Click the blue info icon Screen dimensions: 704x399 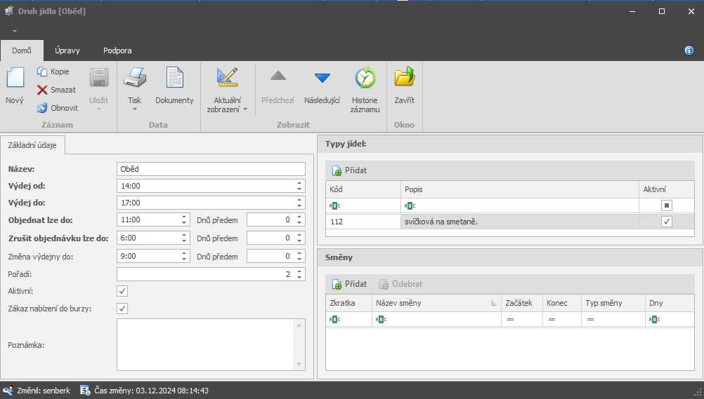(x=689, y=50)
